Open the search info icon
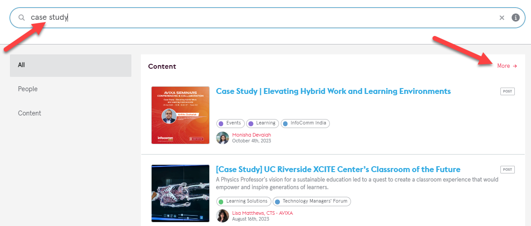Image resolution: width=531 pixels, height=226 pixels. [x=516, y=18]
